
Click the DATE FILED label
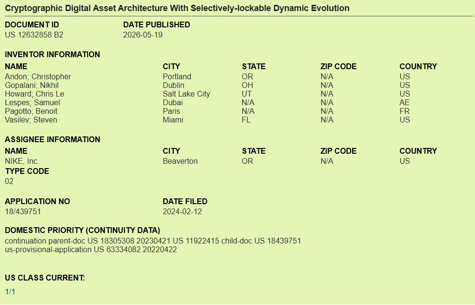[185, 201]
